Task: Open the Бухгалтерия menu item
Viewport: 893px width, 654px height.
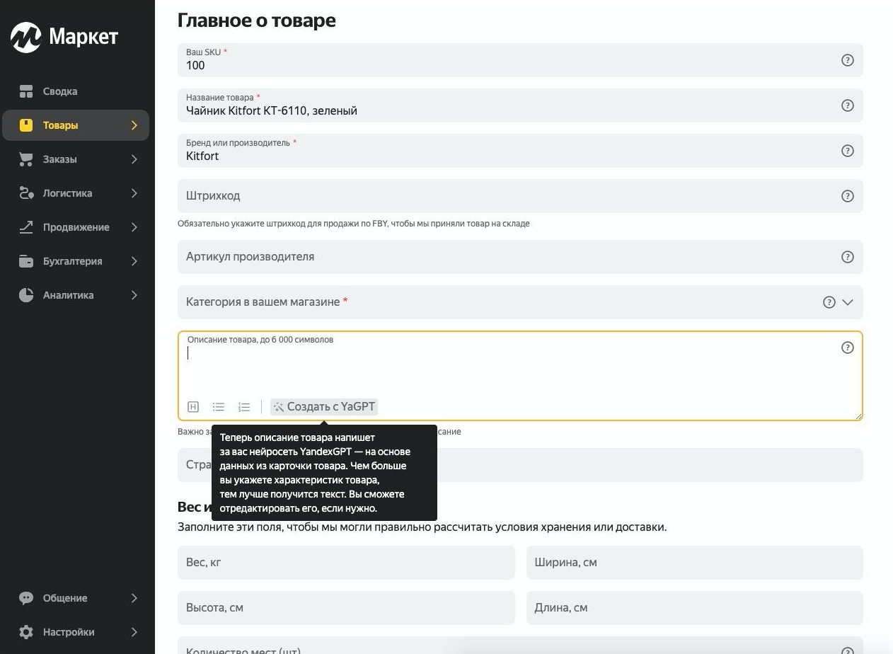Action: tap(76, 261)
